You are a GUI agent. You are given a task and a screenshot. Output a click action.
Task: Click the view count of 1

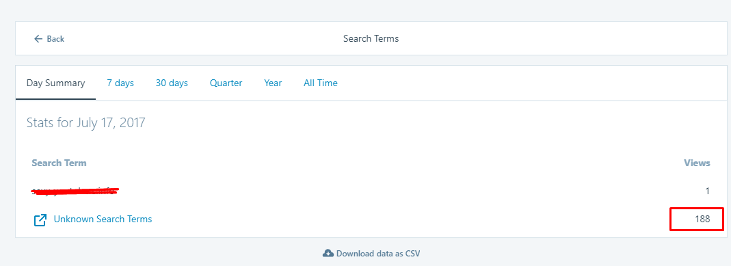tap(708, 191)
